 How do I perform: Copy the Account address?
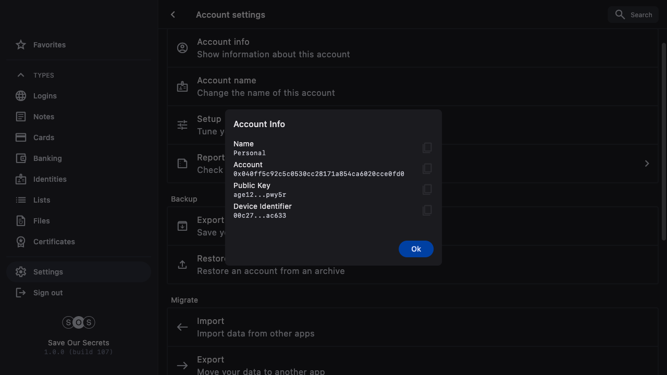427,169
